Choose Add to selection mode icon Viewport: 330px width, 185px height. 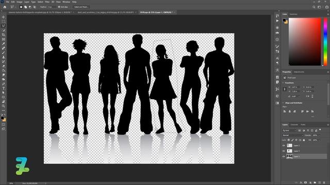coord(25,7)
